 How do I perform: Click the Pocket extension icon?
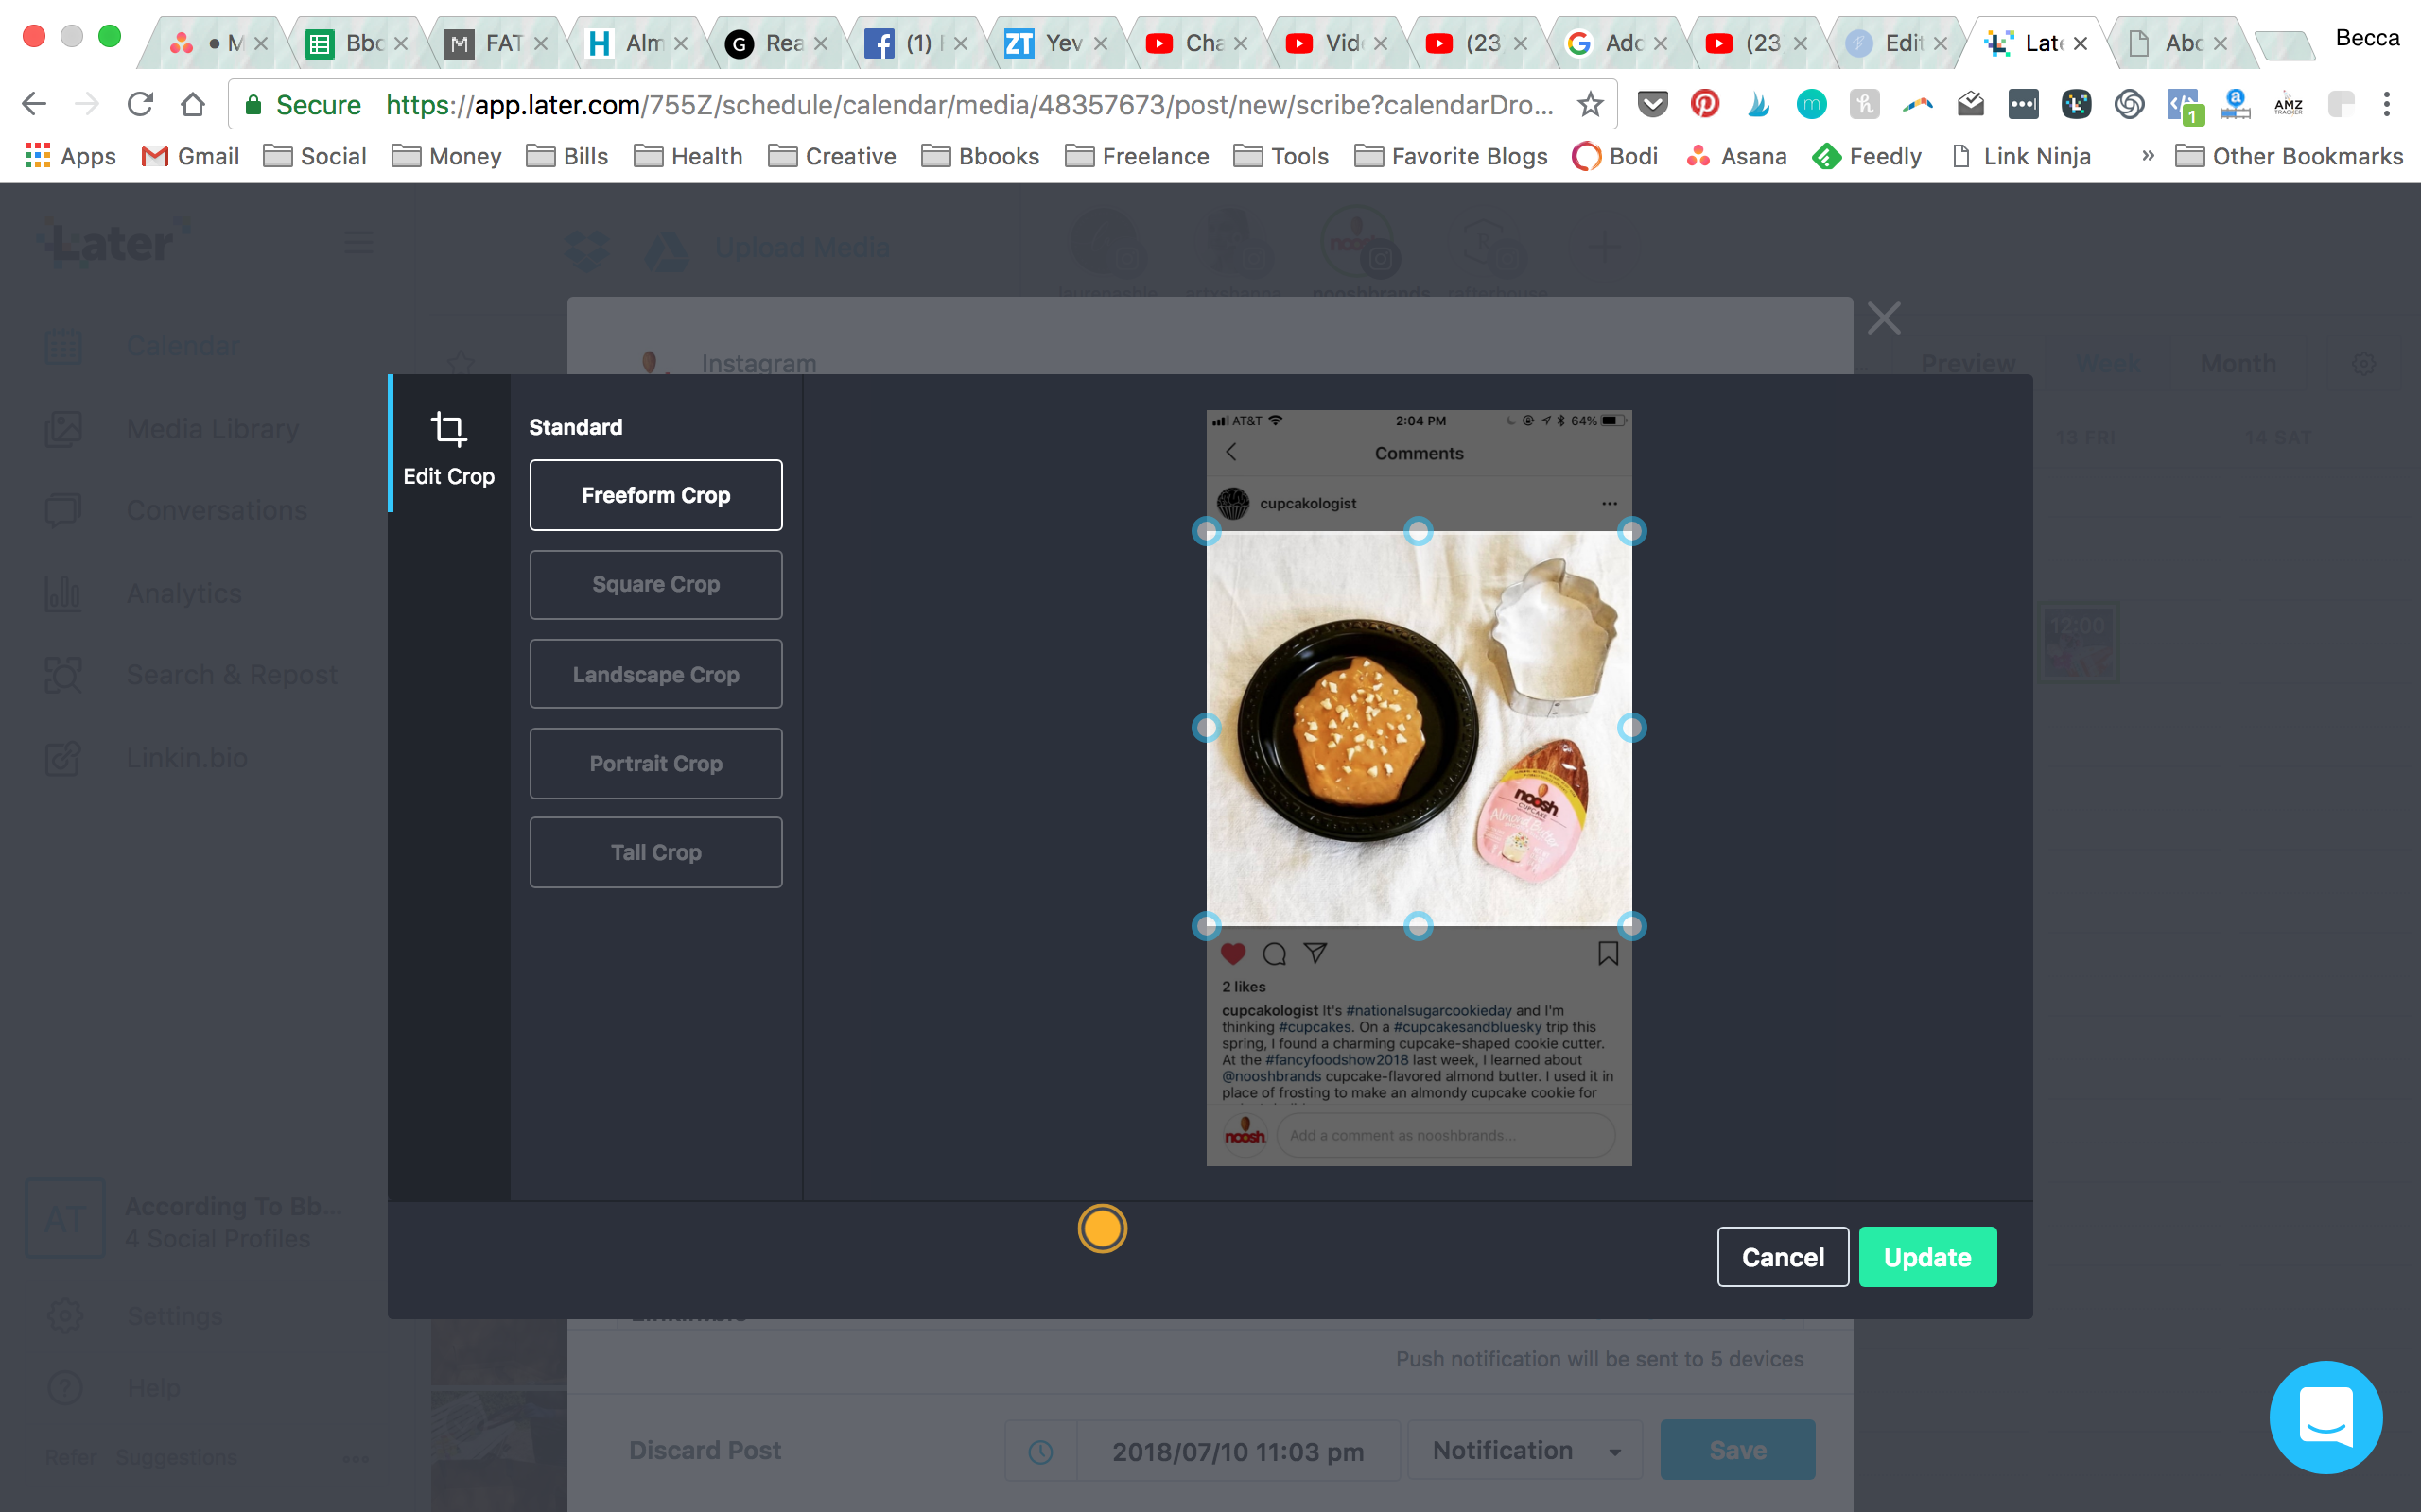coord(1653,104)
